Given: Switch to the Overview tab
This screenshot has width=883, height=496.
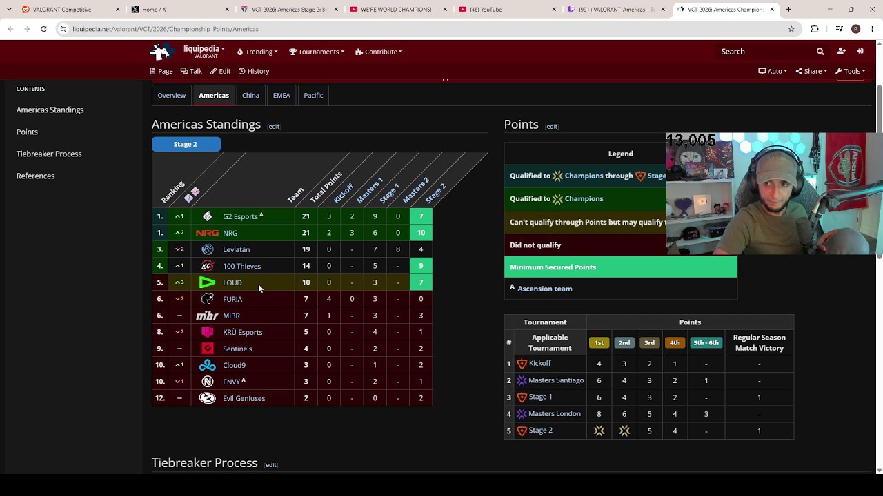Looking at the screenshot, I should pyautogui.click(x=171, y=95).
